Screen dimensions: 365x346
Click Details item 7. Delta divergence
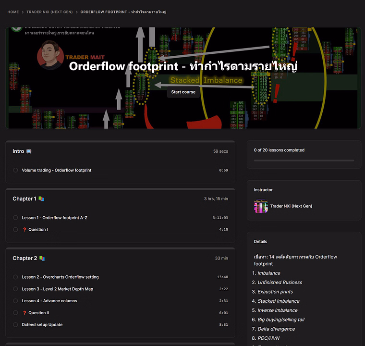click(274, 329)
